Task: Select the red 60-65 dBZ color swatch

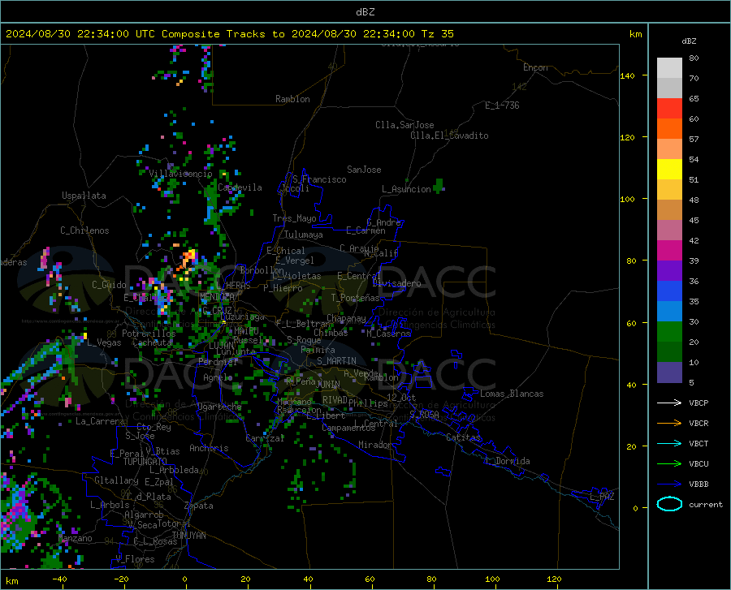Action: (x=669, y=109)
